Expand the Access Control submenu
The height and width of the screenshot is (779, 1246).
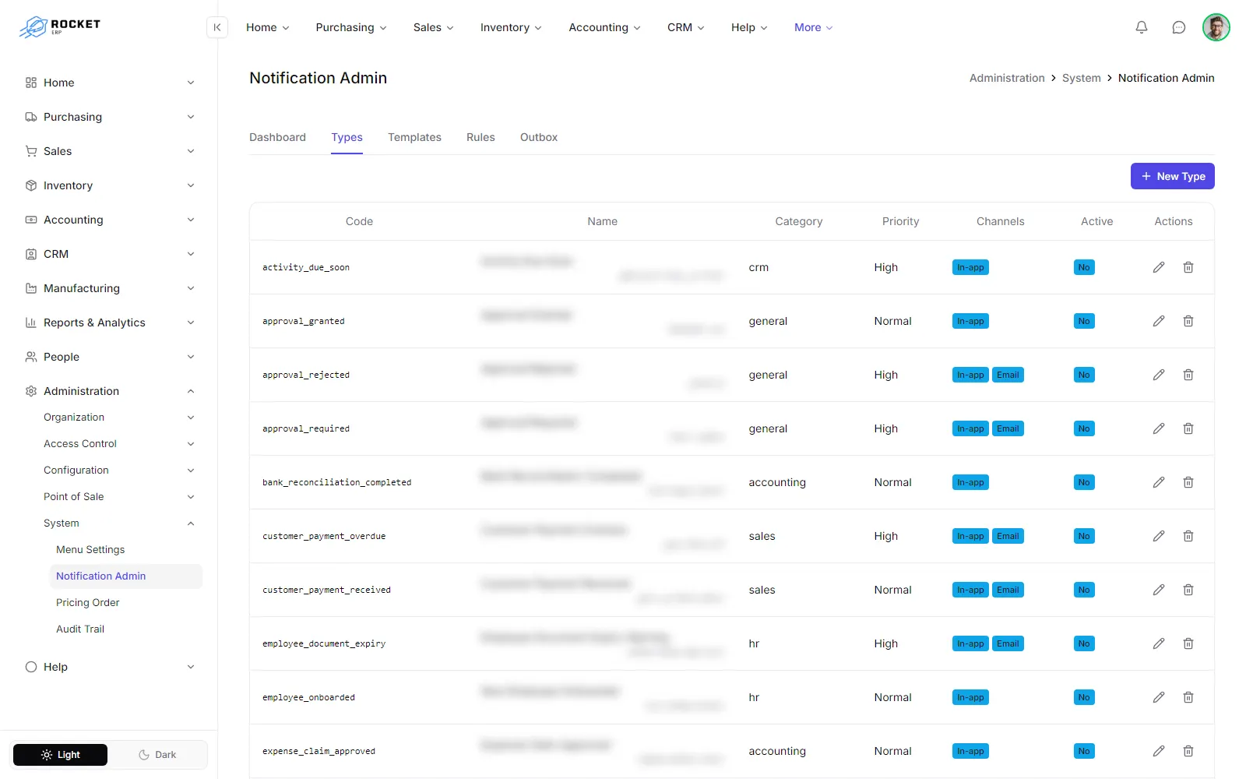tap(118, 444)
